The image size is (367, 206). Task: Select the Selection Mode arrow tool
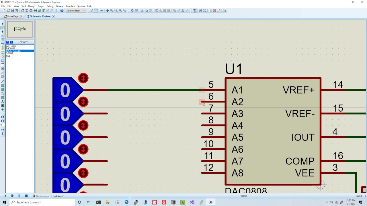(3, 23)
